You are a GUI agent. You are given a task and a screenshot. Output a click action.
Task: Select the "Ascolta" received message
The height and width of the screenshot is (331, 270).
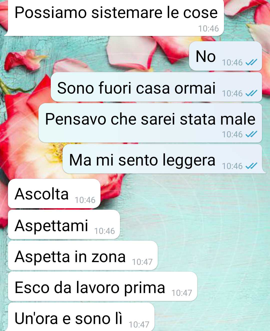coord(54,193)
